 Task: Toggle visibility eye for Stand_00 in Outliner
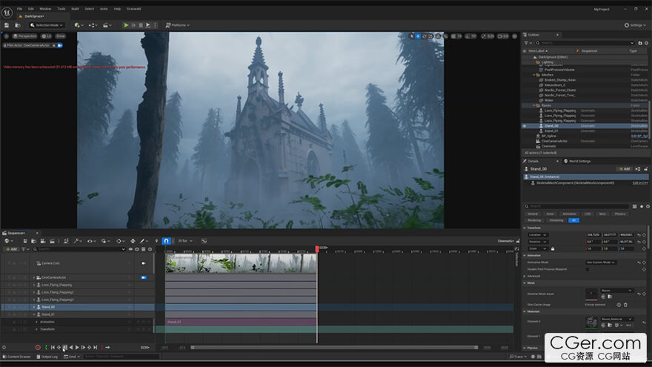[x=525, y=126]
